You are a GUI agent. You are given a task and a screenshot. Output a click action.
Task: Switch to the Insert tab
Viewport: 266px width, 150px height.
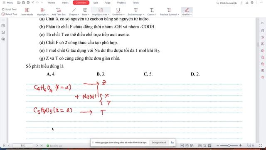[65, 3]
